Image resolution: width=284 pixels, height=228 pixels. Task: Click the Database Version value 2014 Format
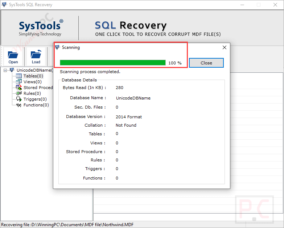[x=129, y=117]
